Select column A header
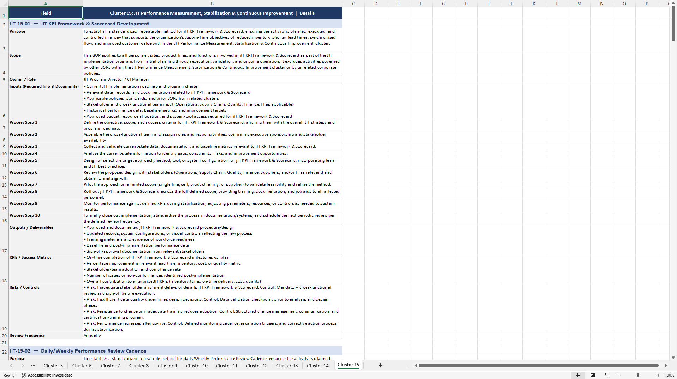This screenshot has height=379, width=677. [46, 4]
